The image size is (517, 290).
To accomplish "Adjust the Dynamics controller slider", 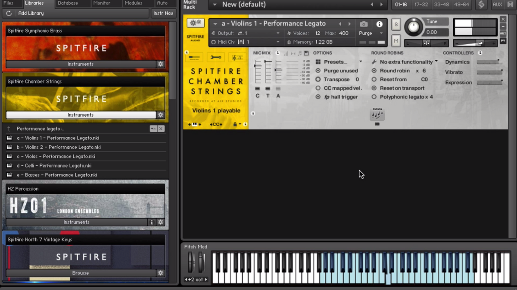I will [x=489, y=62].
